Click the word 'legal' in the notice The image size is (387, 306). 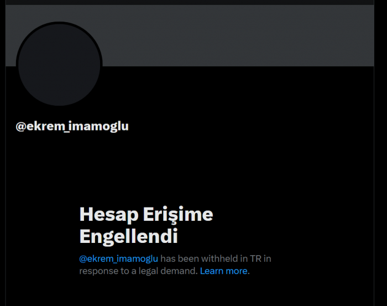coord(148,271)
